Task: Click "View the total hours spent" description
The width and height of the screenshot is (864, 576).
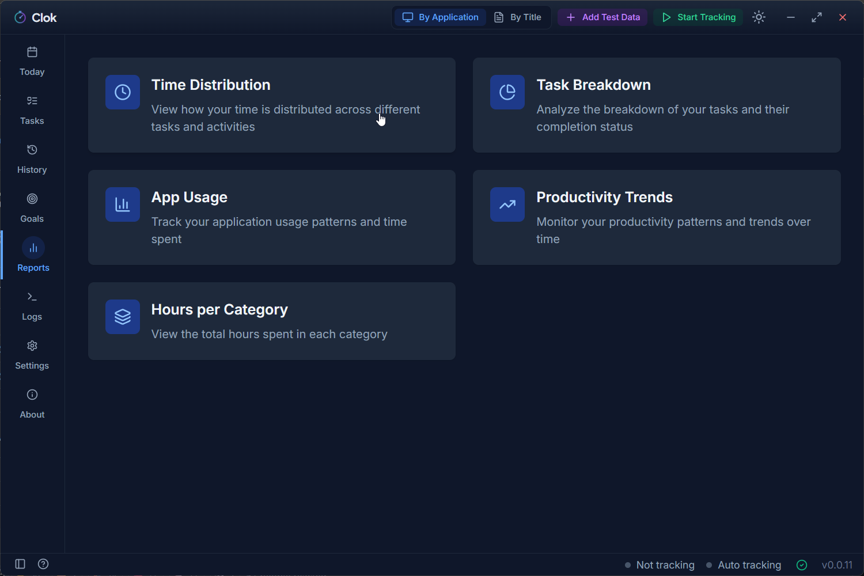Action: point(270,334)
